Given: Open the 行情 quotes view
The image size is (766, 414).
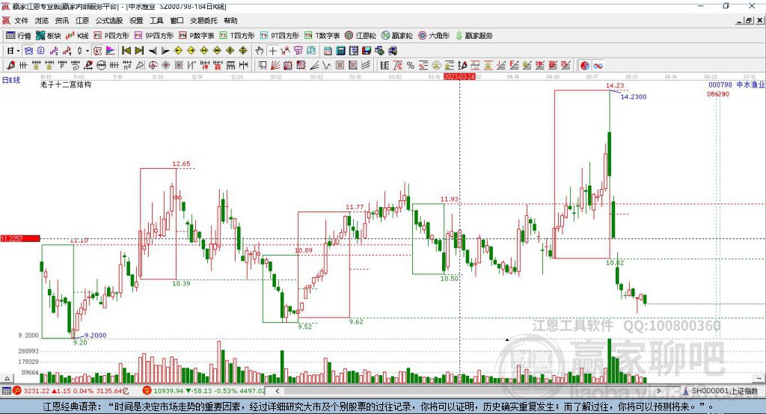Looking at the screenshot, I should point(19,36).
